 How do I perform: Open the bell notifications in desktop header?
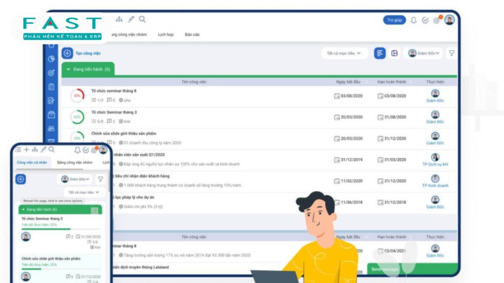pyautogui.click(x=413, y=20)
